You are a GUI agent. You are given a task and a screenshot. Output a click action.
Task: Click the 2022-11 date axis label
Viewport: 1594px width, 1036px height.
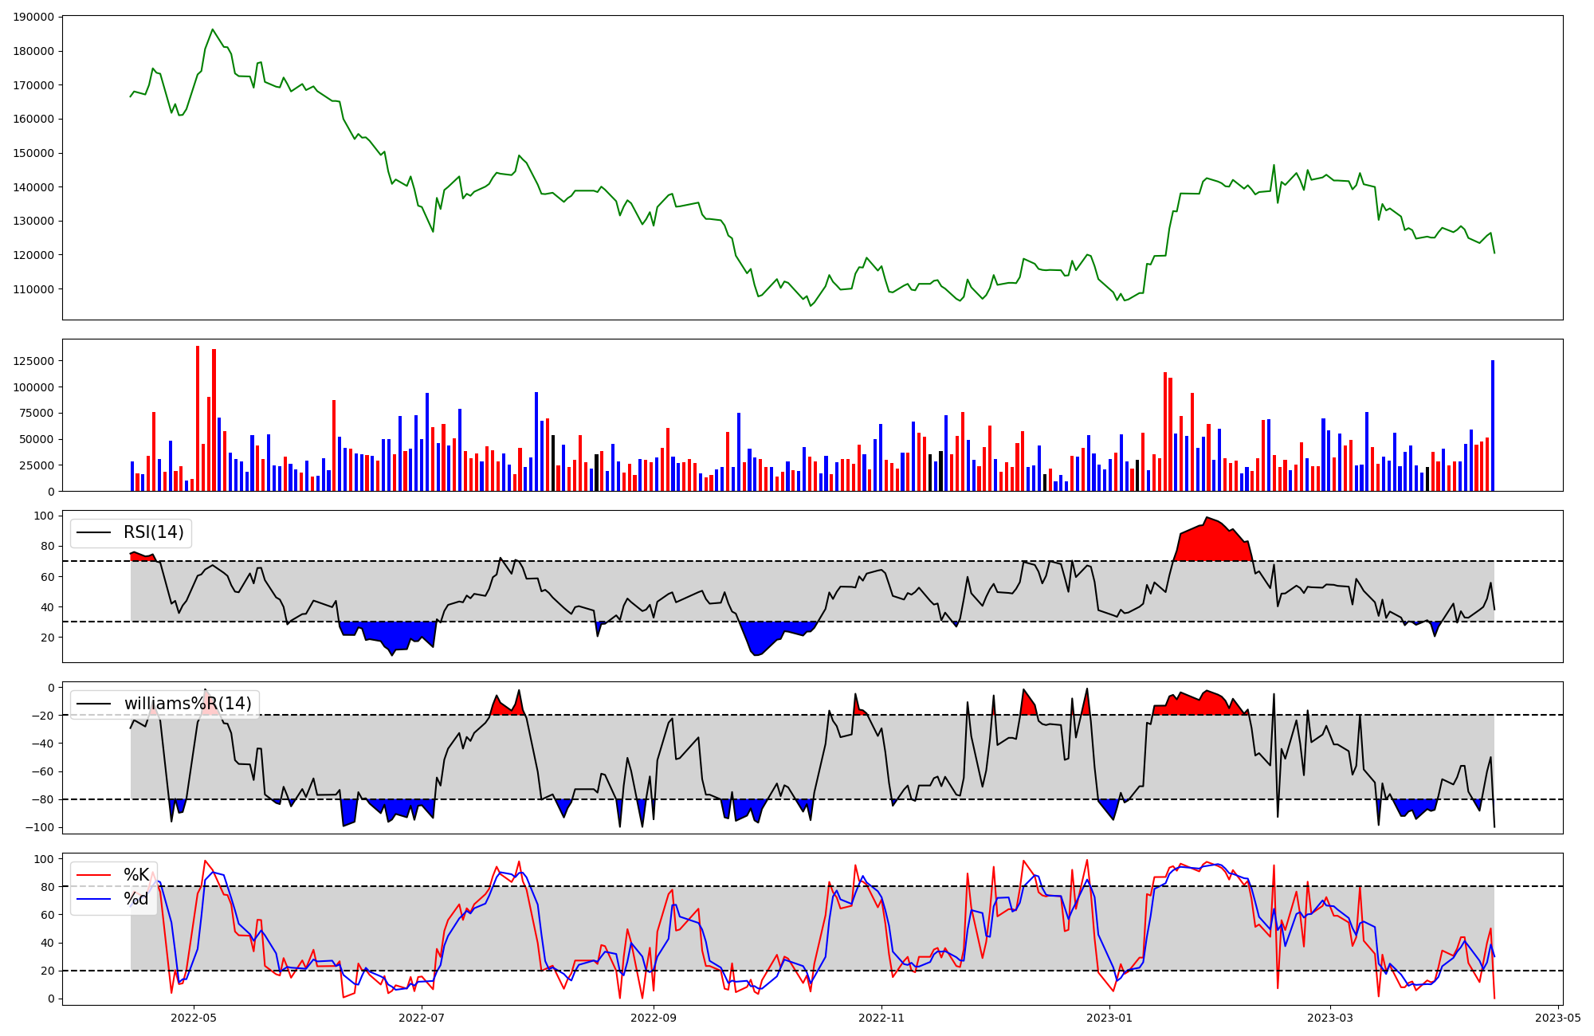coord(882,1018)
